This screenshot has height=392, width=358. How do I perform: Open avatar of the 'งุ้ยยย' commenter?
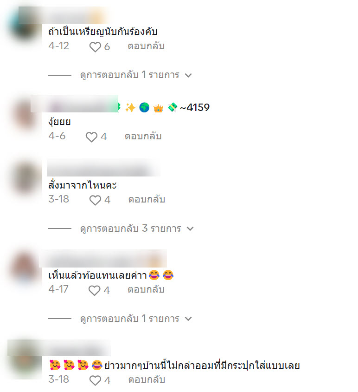click(25, 115)
